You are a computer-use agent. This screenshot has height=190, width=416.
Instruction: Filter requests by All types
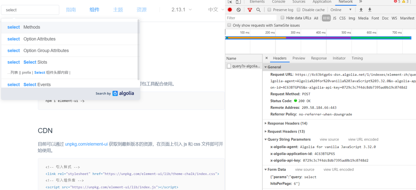point(316,18)
